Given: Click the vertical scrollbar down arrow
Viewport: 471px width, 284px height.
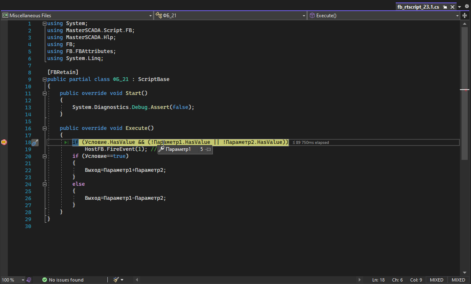Looking at the screenshot, I should pos(464,272).
